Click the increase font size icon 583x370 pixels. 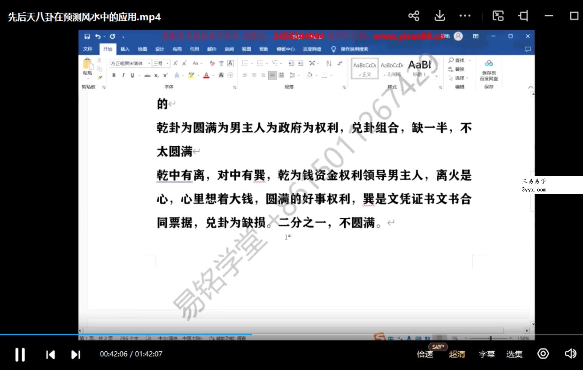coord(175,63)
